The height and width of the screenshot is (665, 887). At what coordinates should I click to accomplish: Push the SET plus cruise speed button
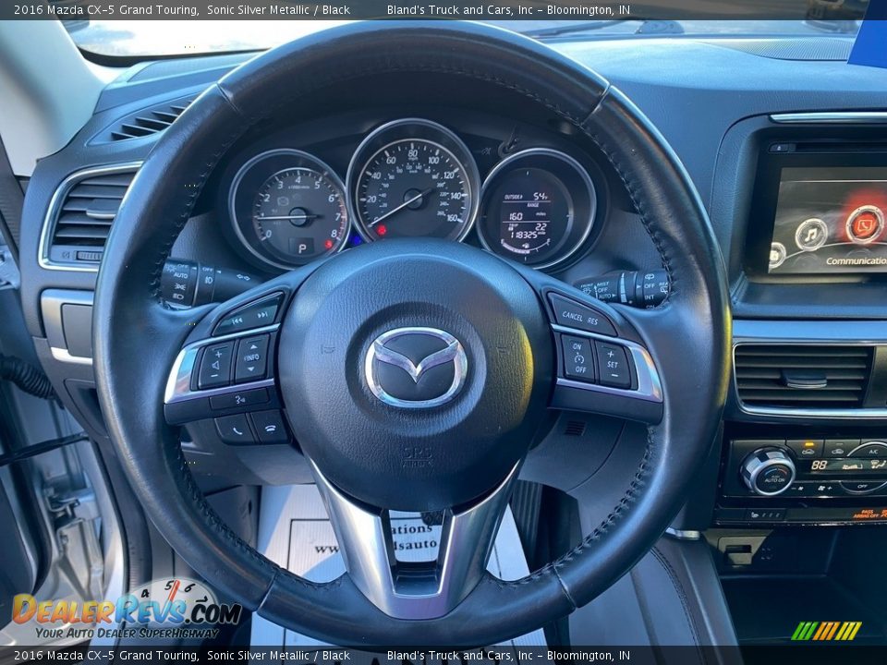coord(612,355)
